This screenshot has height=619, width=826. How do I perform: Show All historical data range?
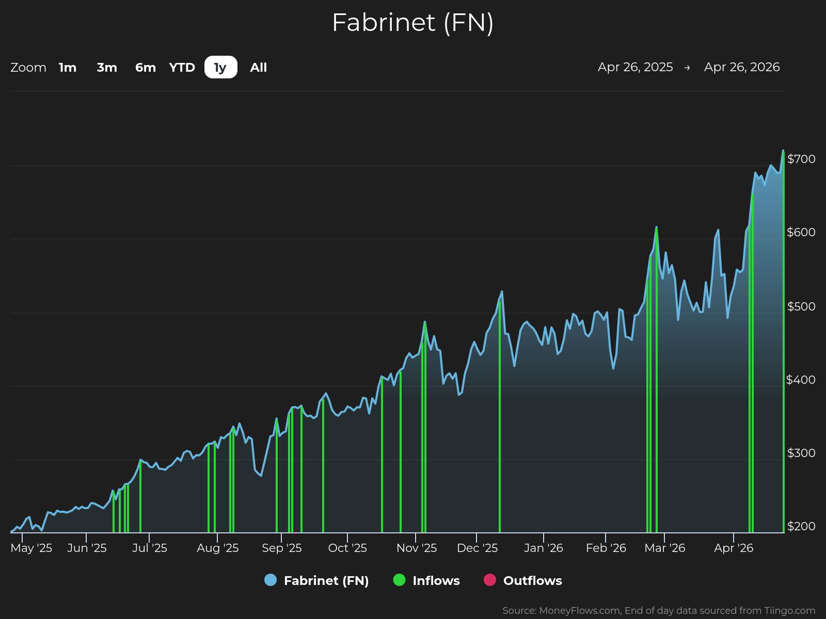[x=258, y=68]
